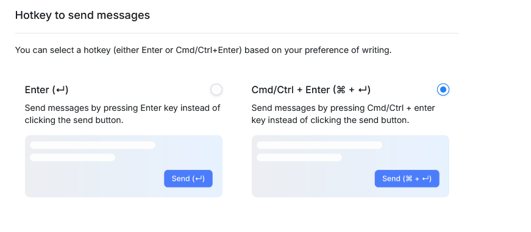Image resolution: width=531 pixels, height=232 pixels.
Task: Click the command symbol in Cmd/Ctrl title
Action: pyautogui.click(x=341, y=90)
